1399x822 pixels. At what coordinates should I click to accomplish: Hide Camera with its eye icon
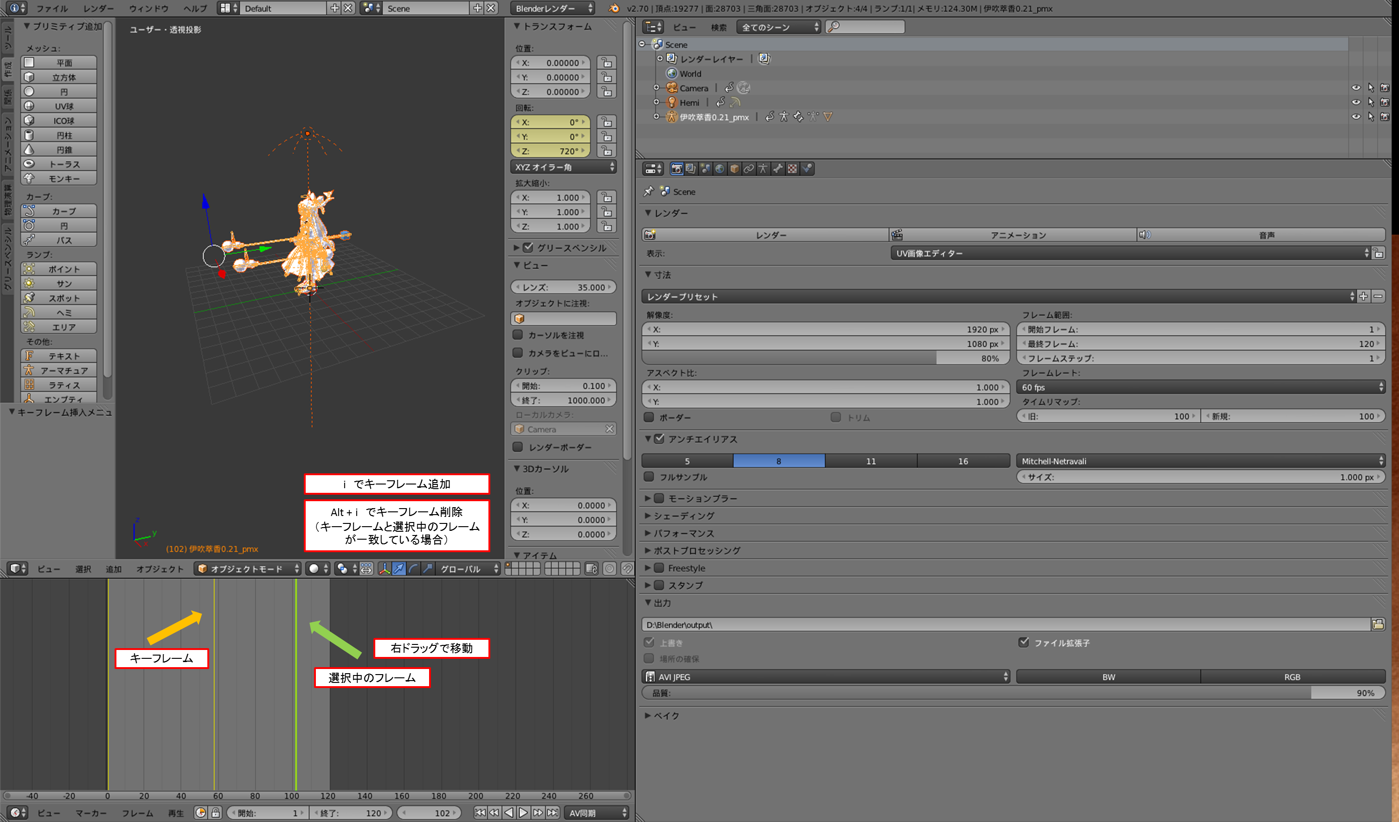(1356, 88)
